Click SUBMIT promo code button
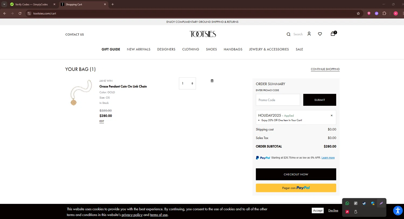This screenshot has width=404, height=219. pyautogui.click(x=320, y=100)
